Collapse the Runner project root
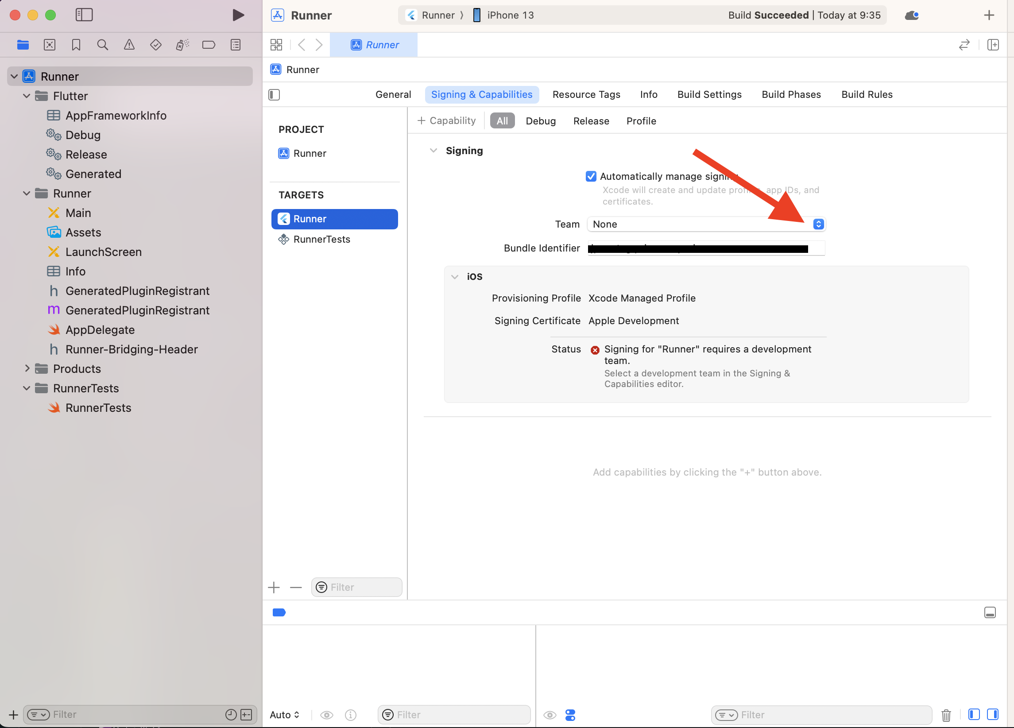This screenshot has width=1014, height=728. point(14,77)
